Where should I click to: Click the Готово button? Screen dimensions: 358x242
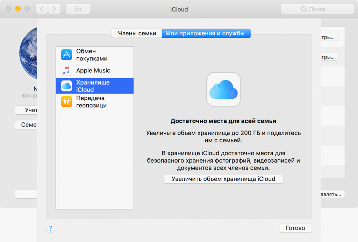tap(295, 228)
